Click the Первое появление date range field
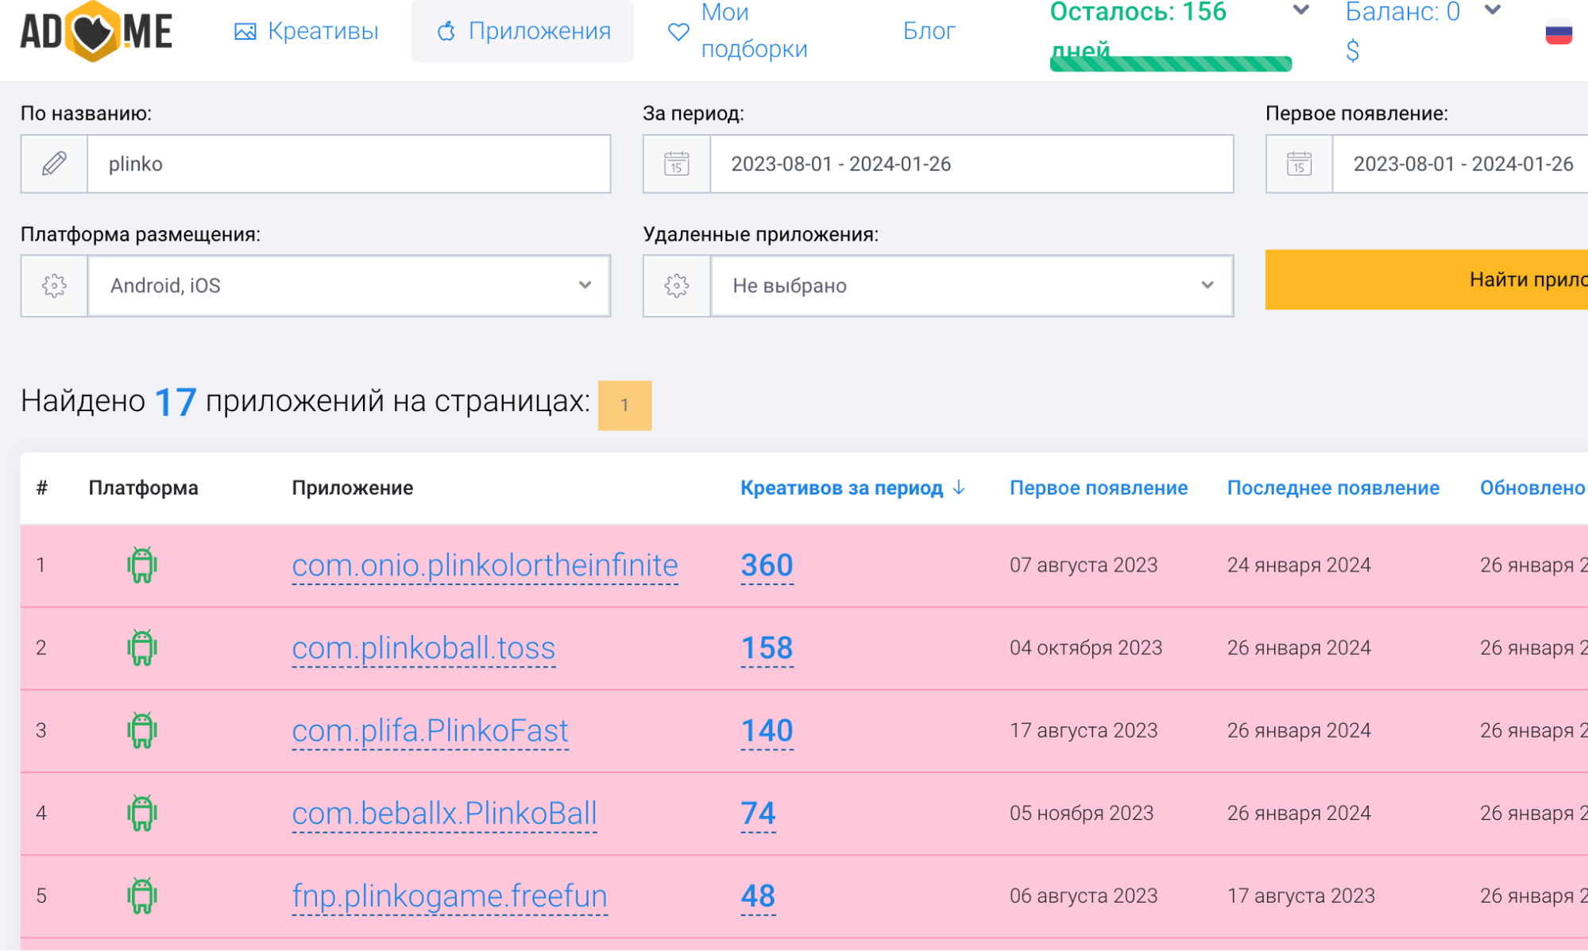This screenshot has height=951, width=1588. pyautogui.click(x=1460, y=164)
